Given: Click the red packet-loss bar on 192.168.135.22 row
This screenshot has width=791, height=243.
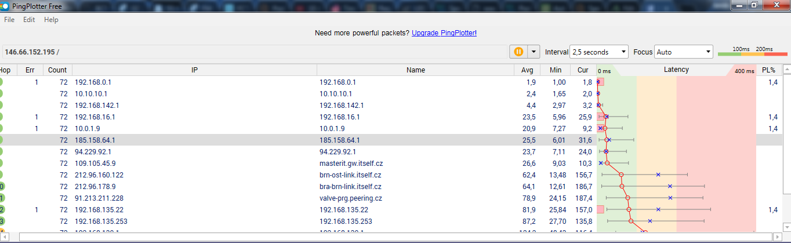Looking at the screenshot, I should point(600,209).
